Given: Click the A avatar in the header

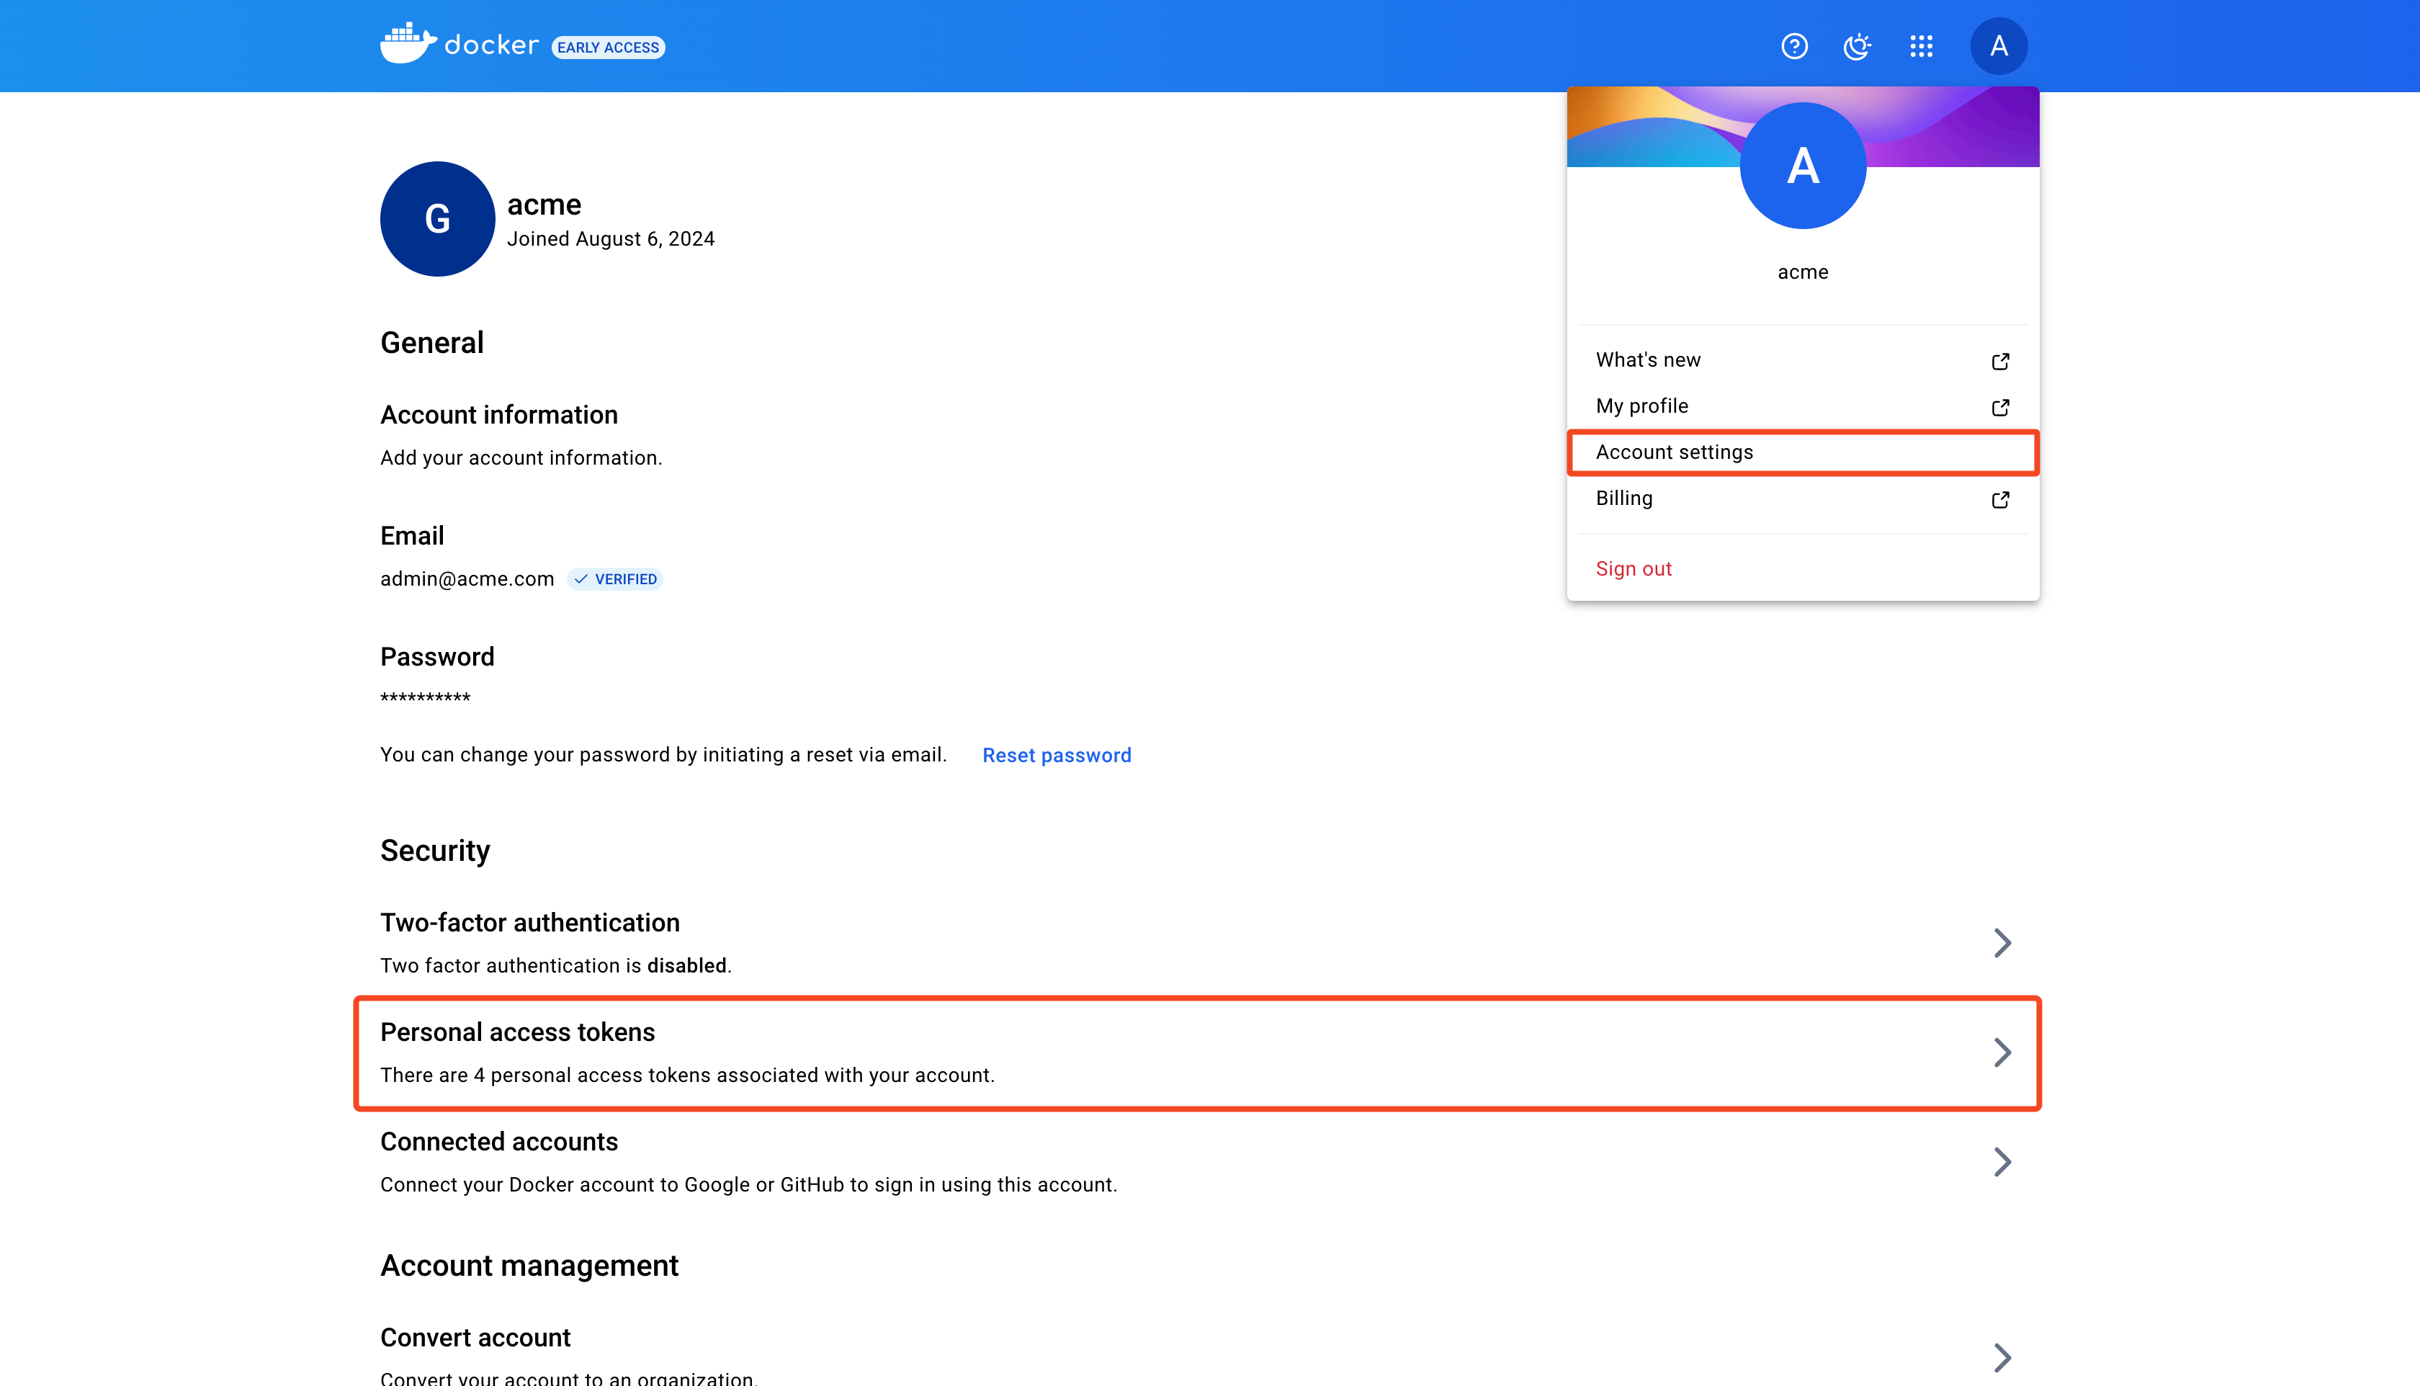Looking at the screenshot, I should pos(1999,45).
